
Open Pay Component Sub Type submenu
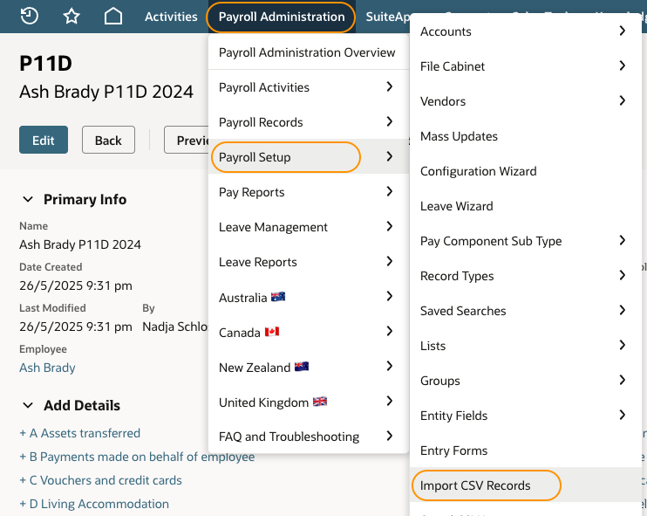point(526,241)
